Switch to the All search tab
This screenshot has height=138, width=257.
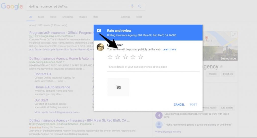[31, 17]
